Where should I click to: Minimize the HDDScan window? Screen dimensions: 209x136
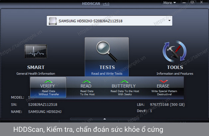pos(184,3)
